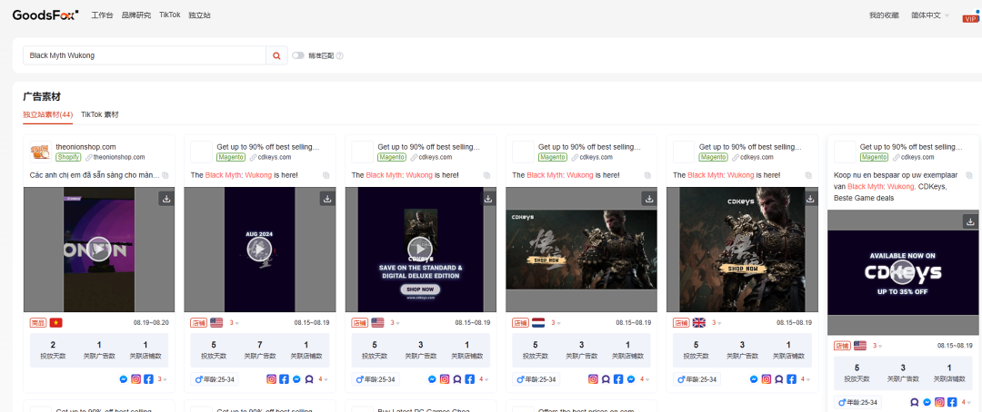Click the Instagram icon on theonionshop card
Image resolution: width=982 pixels, height=412 pixels.
click(135, 378)
